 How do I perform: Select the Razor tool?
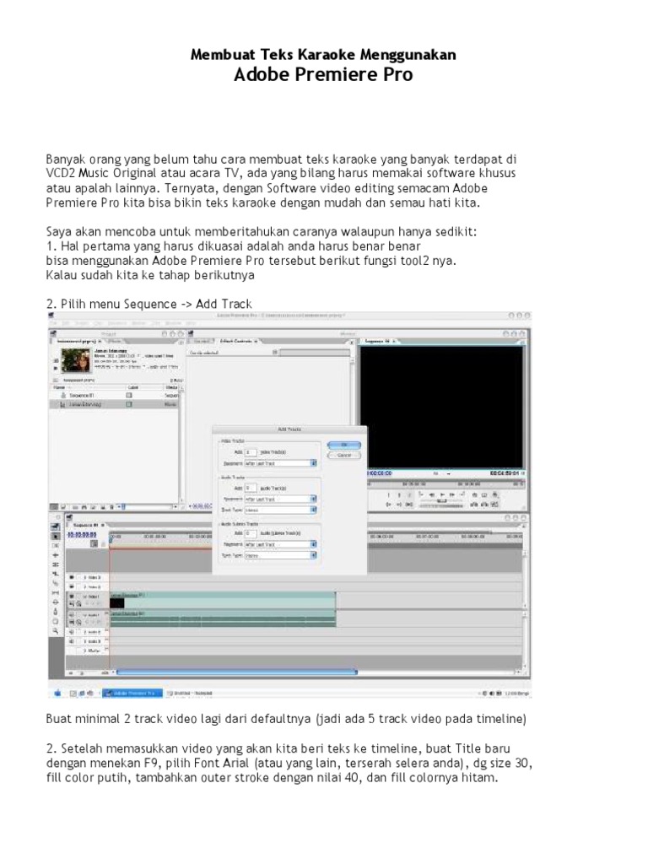coord(56,583)
